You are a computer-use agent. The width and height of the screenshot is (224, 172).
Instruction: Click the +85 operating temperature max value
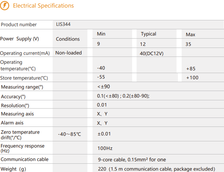191,69
